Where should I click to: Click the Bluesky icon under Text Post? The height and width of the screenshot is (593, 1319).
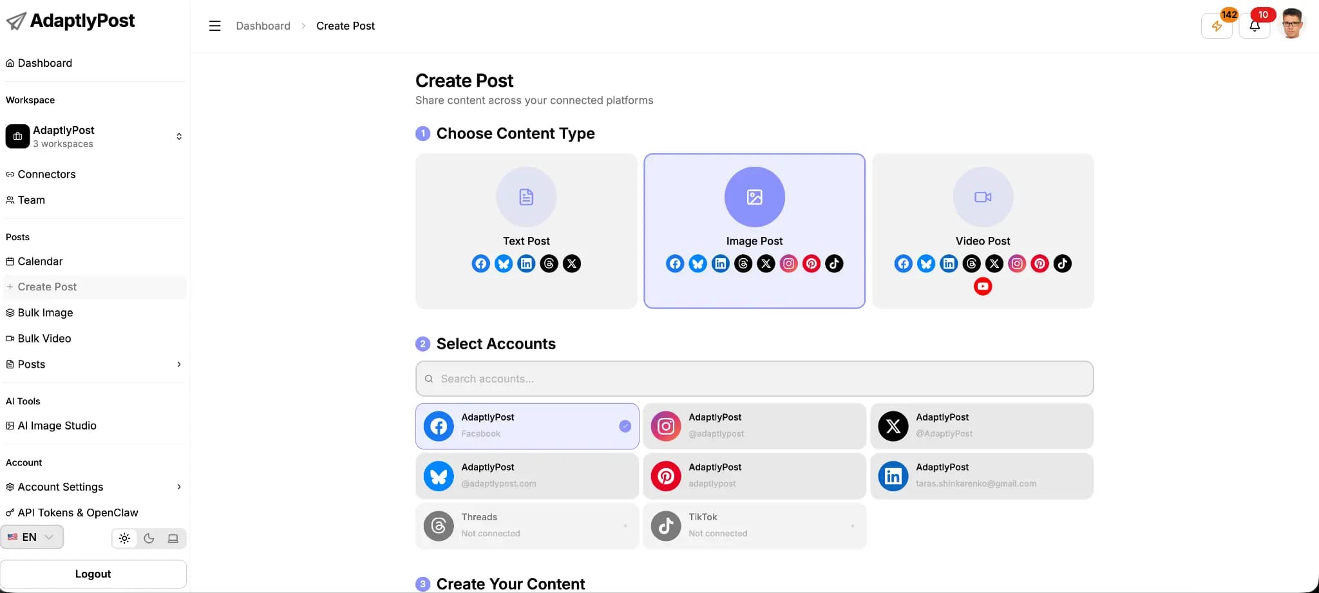click(504, 263)
